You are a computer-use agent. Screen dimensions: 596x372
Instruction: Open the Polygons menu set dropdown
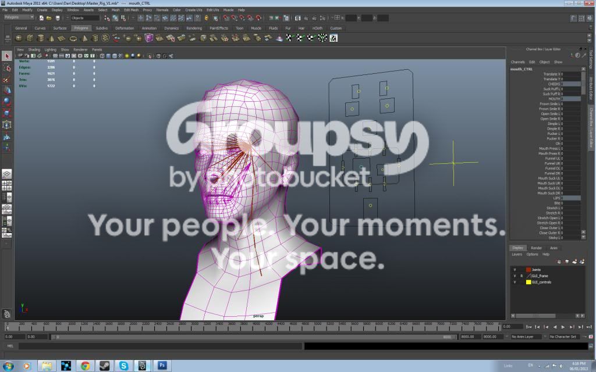[x=19, y=17]
